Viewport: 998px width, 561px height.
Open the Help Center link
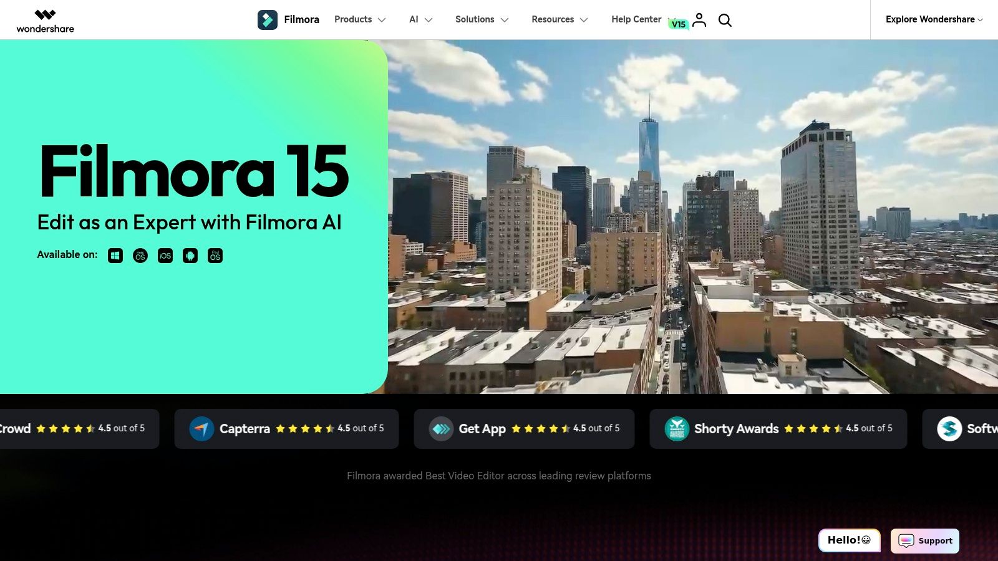[x=636, y=19]
